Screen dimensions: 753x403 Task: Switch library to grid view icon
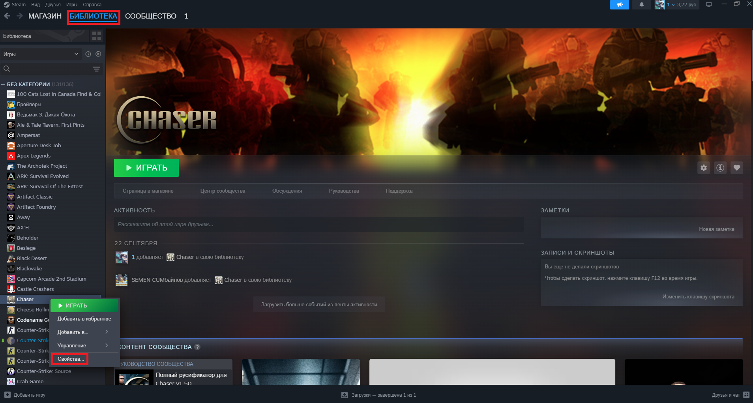pos(97,36)
